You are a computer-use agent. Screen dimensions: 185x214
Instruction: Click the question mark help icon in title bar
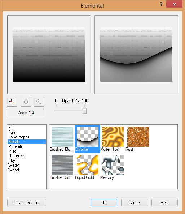tap(161, 4)
